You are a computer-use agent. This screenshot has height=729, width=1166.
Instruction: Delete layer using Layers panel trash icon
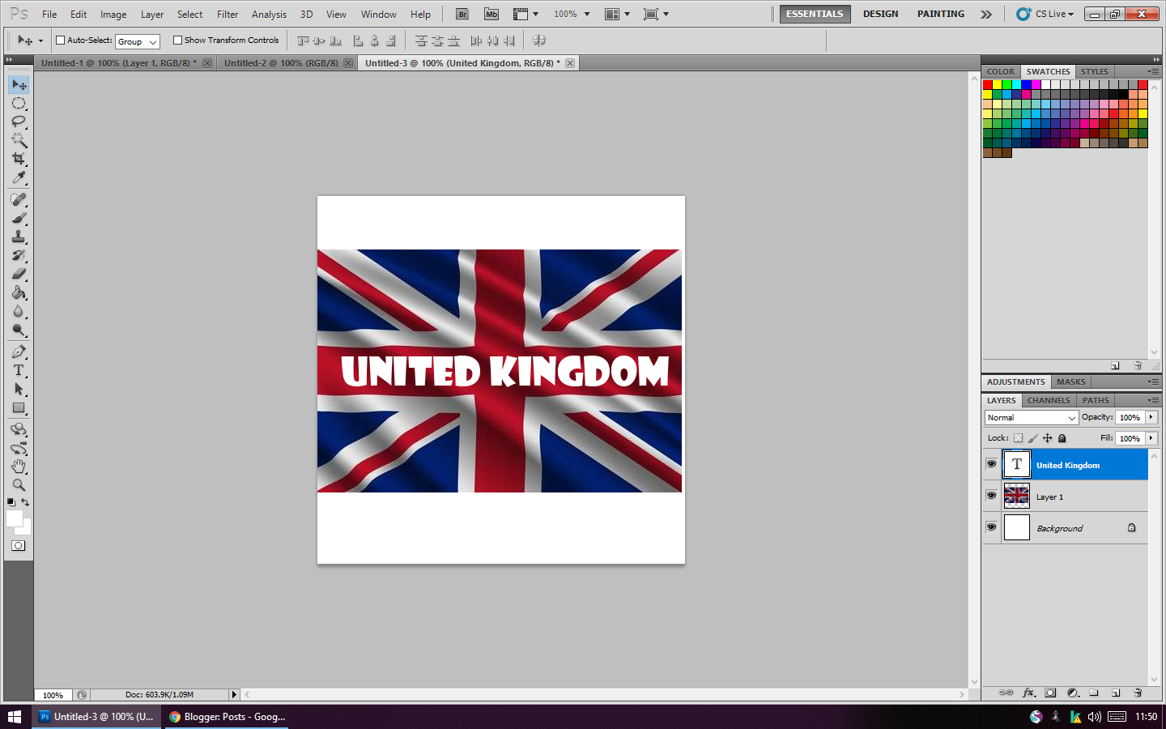1138,693
